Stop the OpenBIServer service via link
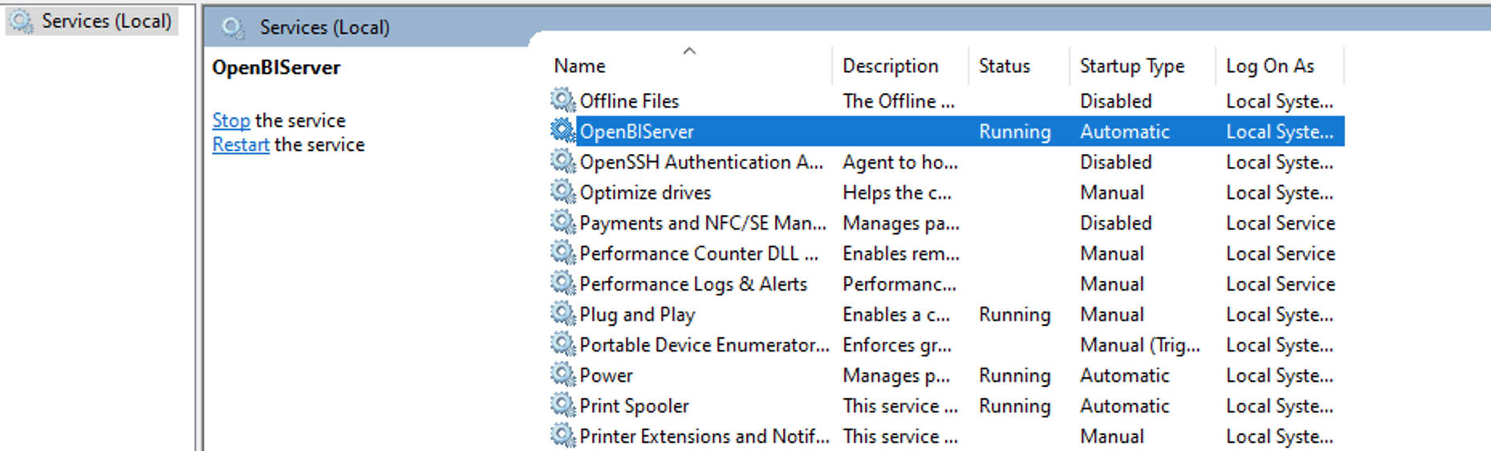The image size is (1491, 451). (x=231, y=120)
